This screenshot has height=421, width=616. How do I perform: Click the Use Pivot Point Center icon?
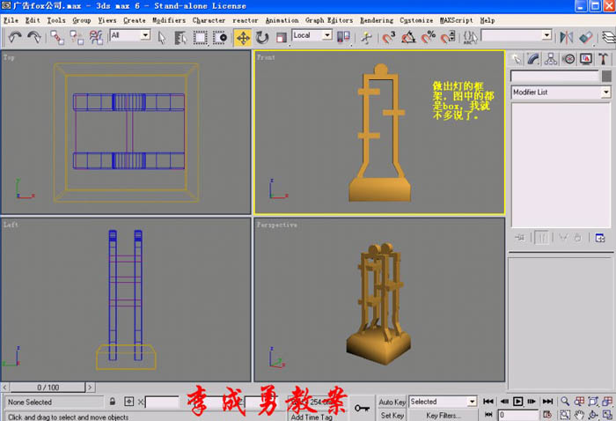tap(343, 37)
